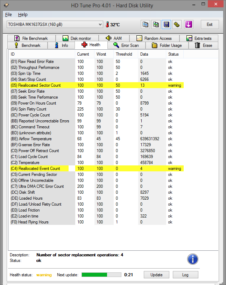
Task: Click the Data column header
Action: click(152, 54)
